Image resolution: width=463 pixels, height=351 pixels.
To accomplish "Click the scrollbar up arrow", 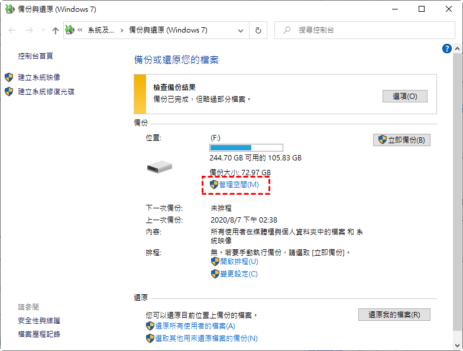I will (x=457, y=49).
